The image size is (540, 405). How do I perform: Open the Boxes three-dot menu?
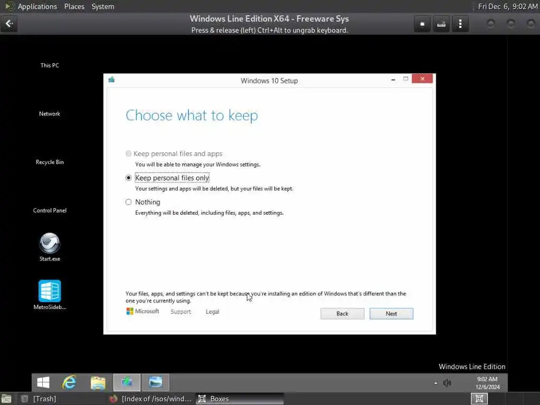pyautogui.click(x=460, y=24)
